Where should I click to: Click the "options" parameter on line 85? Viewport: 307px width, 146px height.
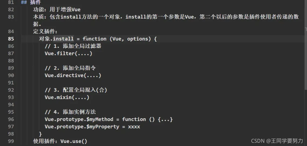(x=137, y=39)
